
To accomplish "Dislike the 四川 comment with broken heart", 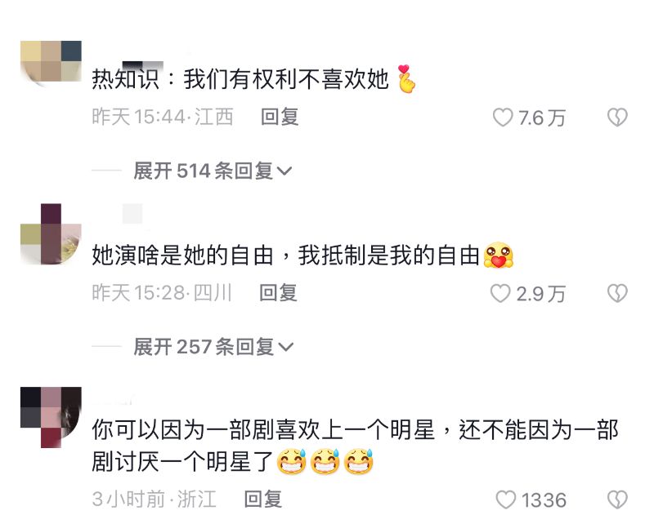I will point(617,294).
